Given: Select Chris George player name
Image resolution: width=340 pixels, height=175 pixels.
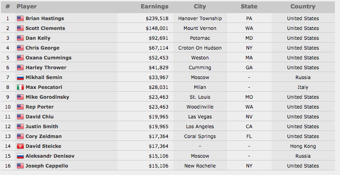Looking at the screenshot, I should pos(42,48).
